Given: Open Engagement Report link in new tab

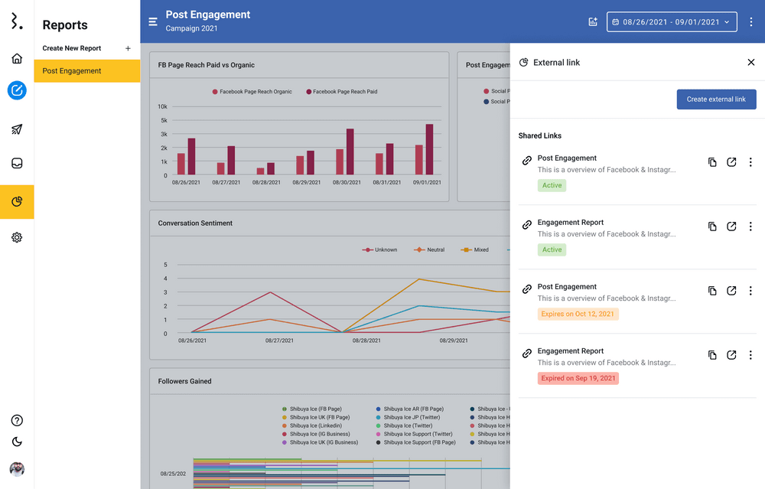Looking at the screenshot, I should 731,227.
